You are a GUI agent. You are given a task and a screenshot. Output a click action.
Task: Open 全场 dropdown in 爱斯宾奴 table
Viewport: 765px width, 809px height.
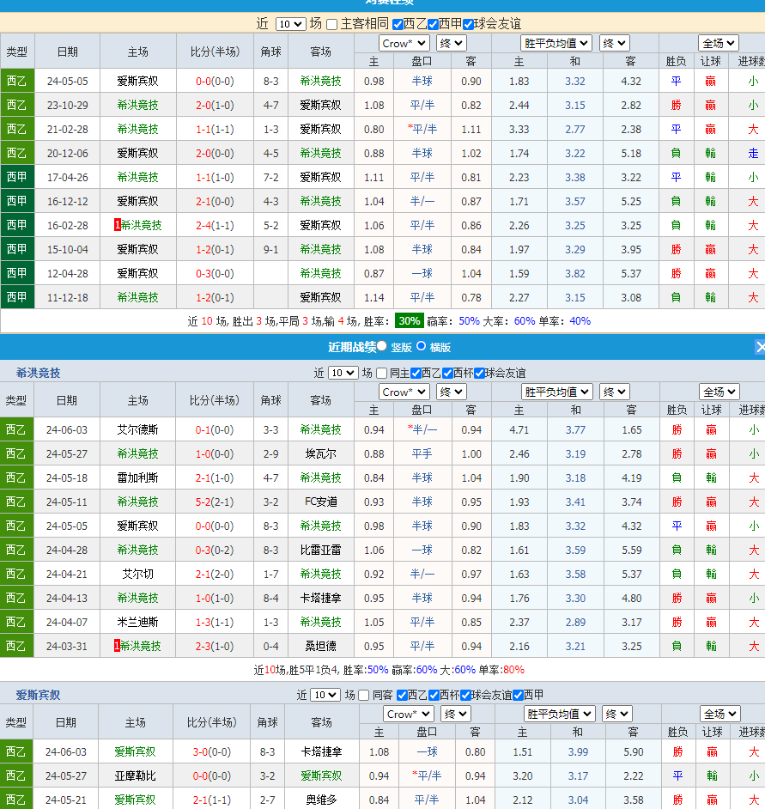[720, 714]
